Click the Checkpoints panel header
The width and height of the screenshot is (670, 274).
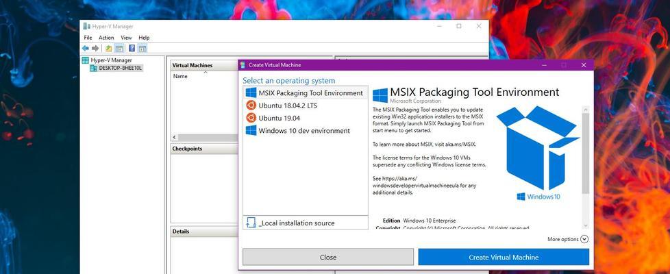pyautogui.click(x=204, y=149)
